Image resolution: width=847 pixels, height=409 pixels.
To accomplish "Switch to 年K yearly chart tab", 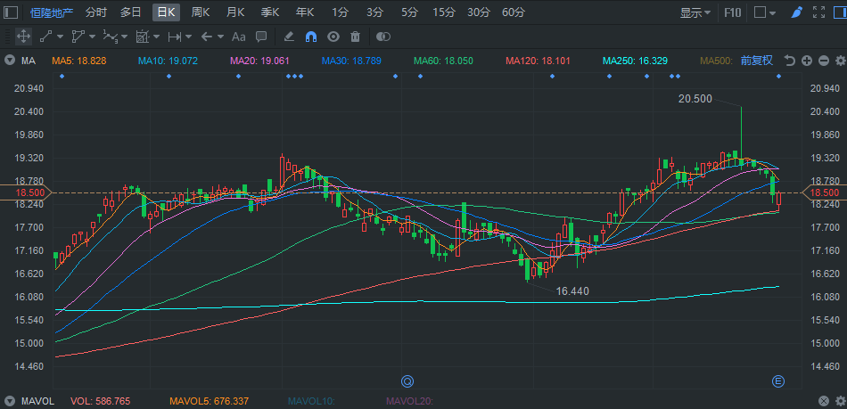I will (305, 12).
